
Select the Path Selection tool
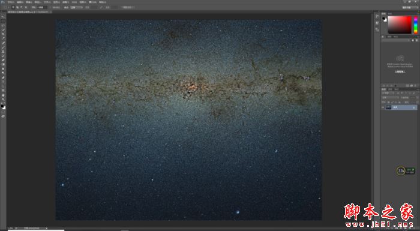[3, 86]
